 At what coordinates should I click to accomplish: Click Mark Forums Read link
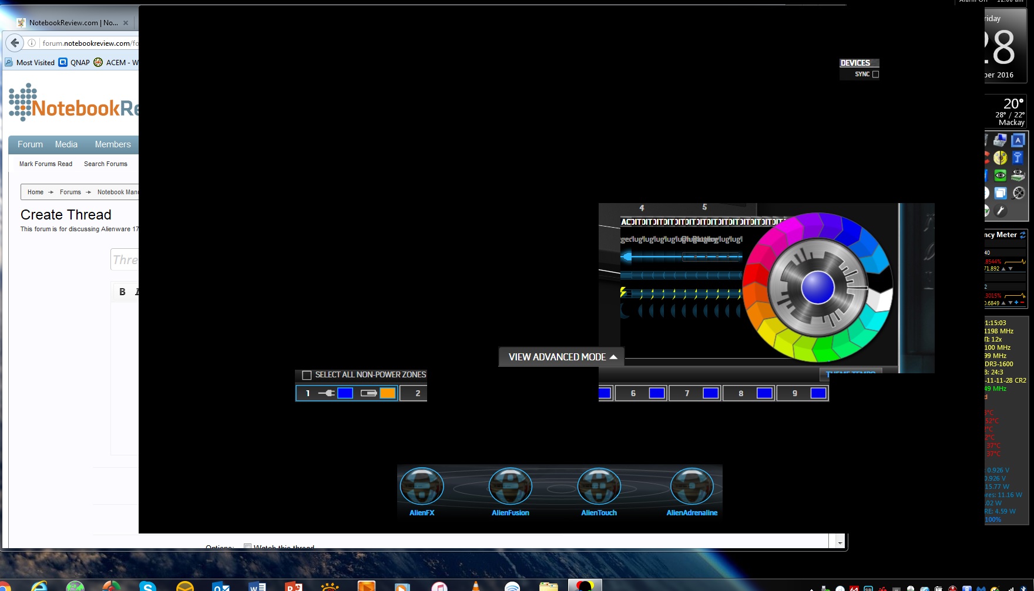click(46, 164)
